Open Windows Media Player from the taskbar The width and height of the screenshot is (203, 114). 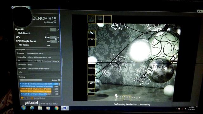(48, 108)
